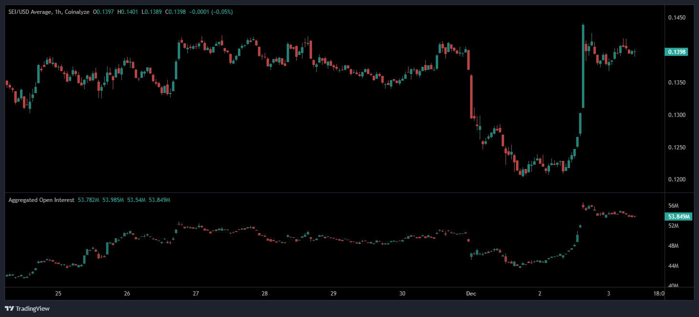Click the 0.1300 price axis label
699x317 pixels.
[677, 115]
